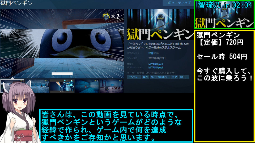Image resolution: width=255 pixels, height=143 pixels.
Task: Click the 好評 review summary link
Action: pos(151,53)
